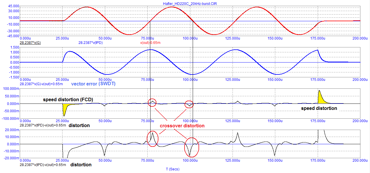Select the red v(out)-0.65m trace label

pyautogui.click(x=150, y=42)
